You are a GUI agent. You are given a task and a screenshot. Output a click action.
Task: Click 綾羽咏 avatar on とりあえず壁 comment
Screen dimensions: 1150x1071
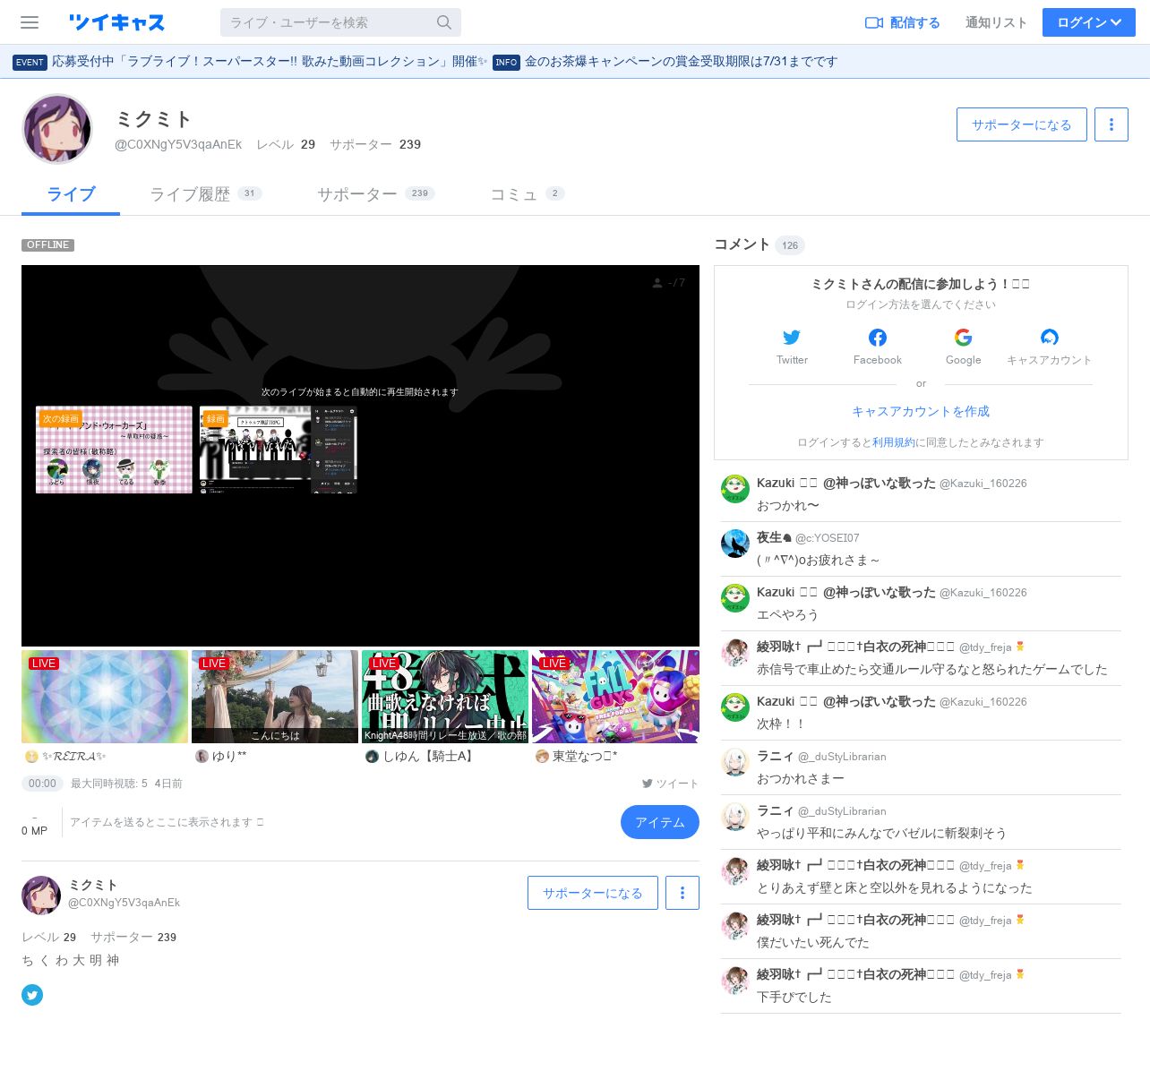pos(735,871)
